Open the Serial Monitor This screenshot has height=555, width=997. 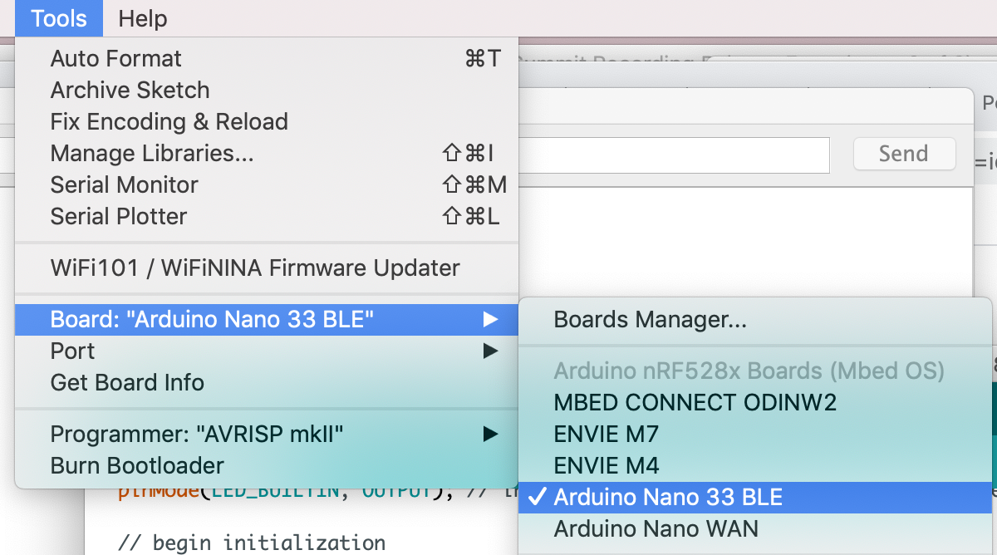[125, 185]
